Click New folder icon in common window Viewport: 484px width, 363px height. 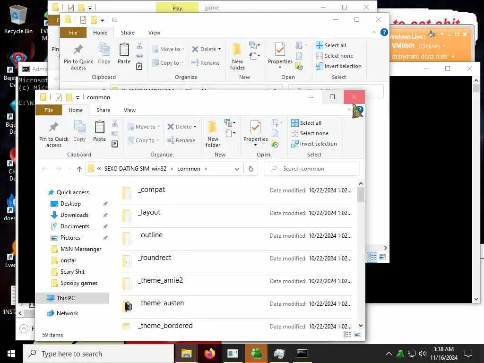tap(213, 127)
